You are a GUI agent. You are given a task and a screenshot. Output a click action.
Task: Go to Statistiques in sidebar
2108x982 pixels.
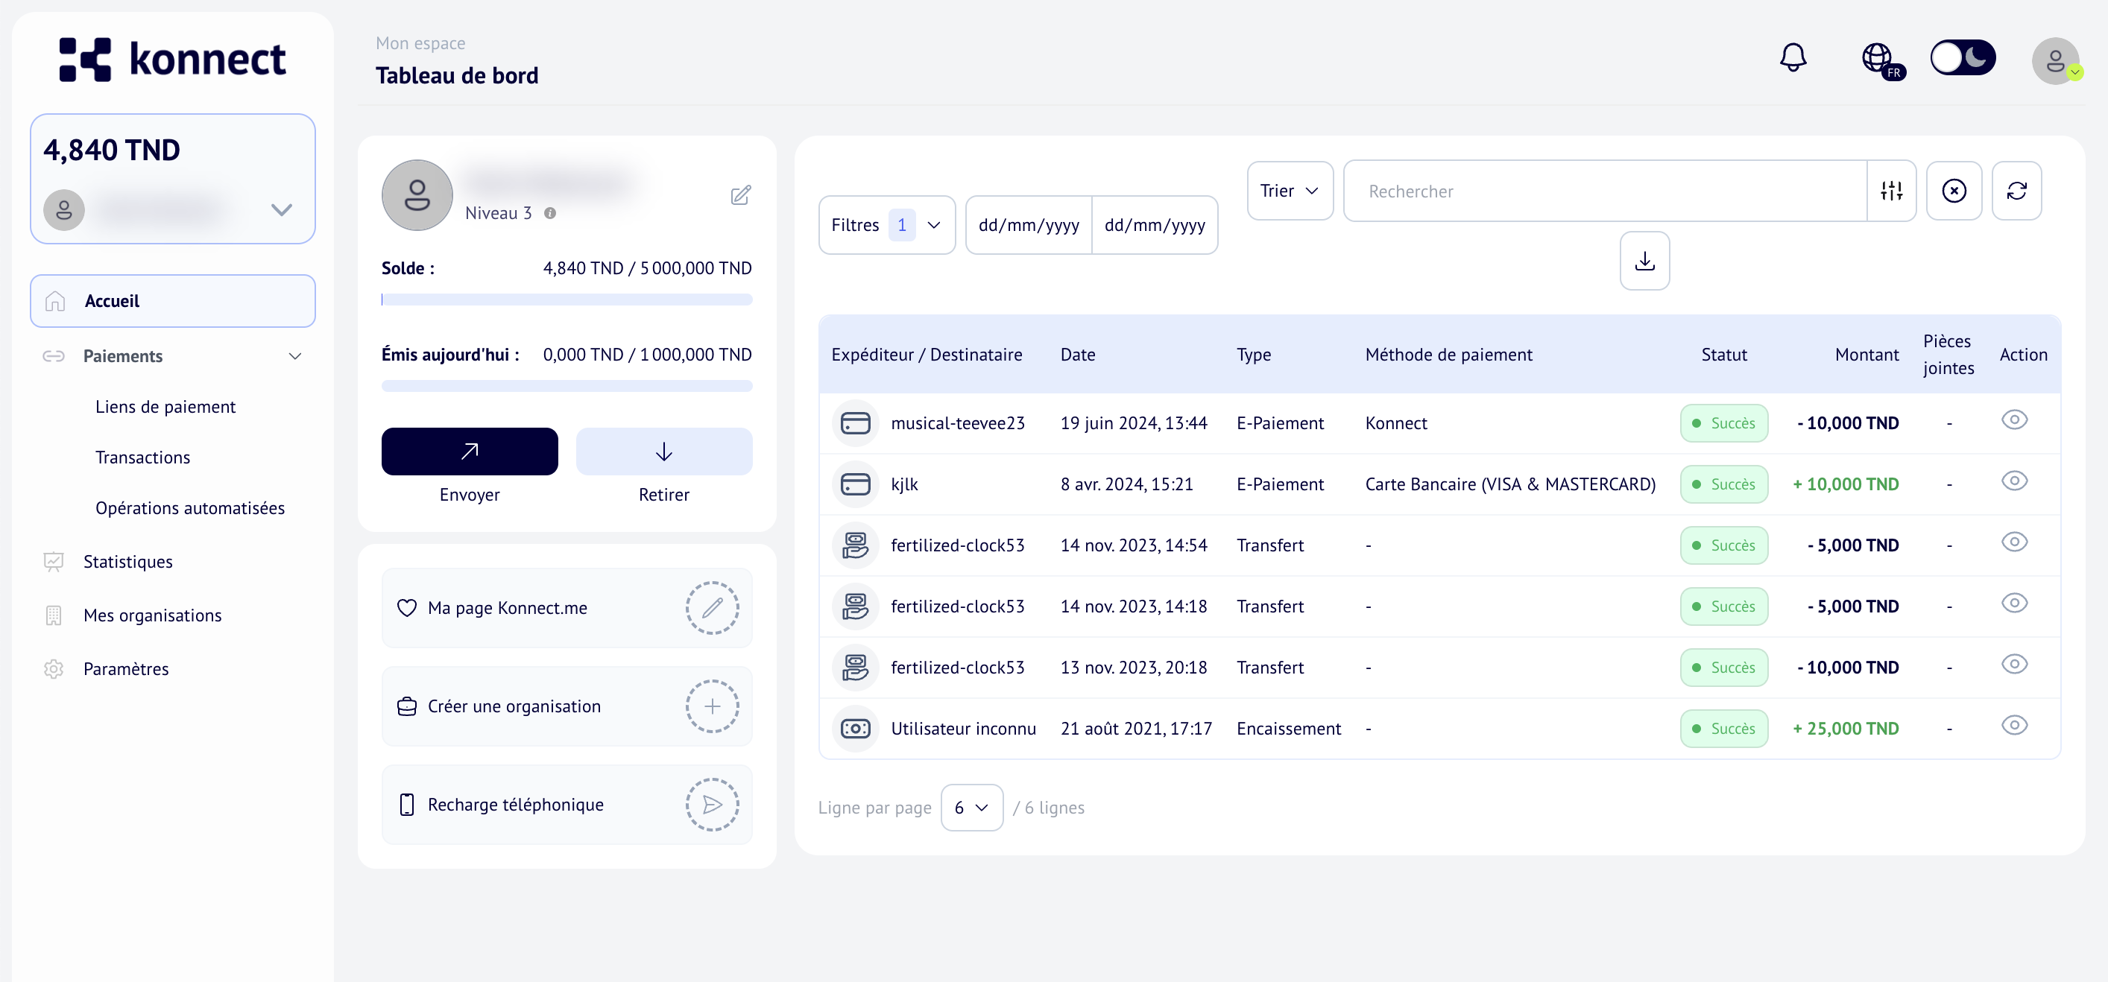pos(127,562)
